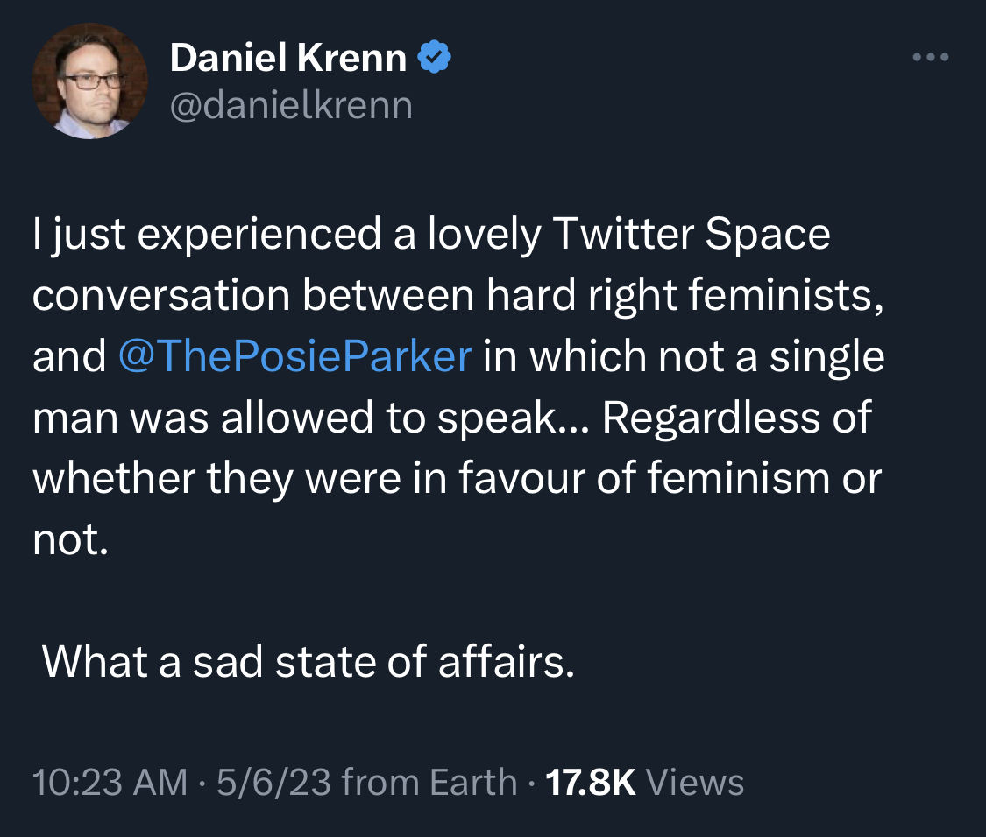986x837 pixels.
Task: Click the word 'conversation' in the tweet body
Action: click(161, 296)
